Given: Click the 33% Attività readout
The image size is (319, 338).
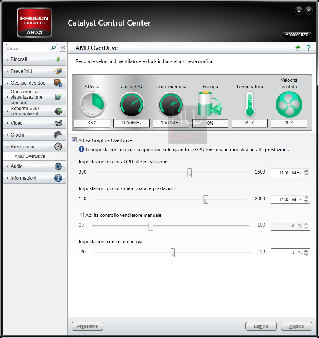Looking at the screenshot, I should [92, 123].
